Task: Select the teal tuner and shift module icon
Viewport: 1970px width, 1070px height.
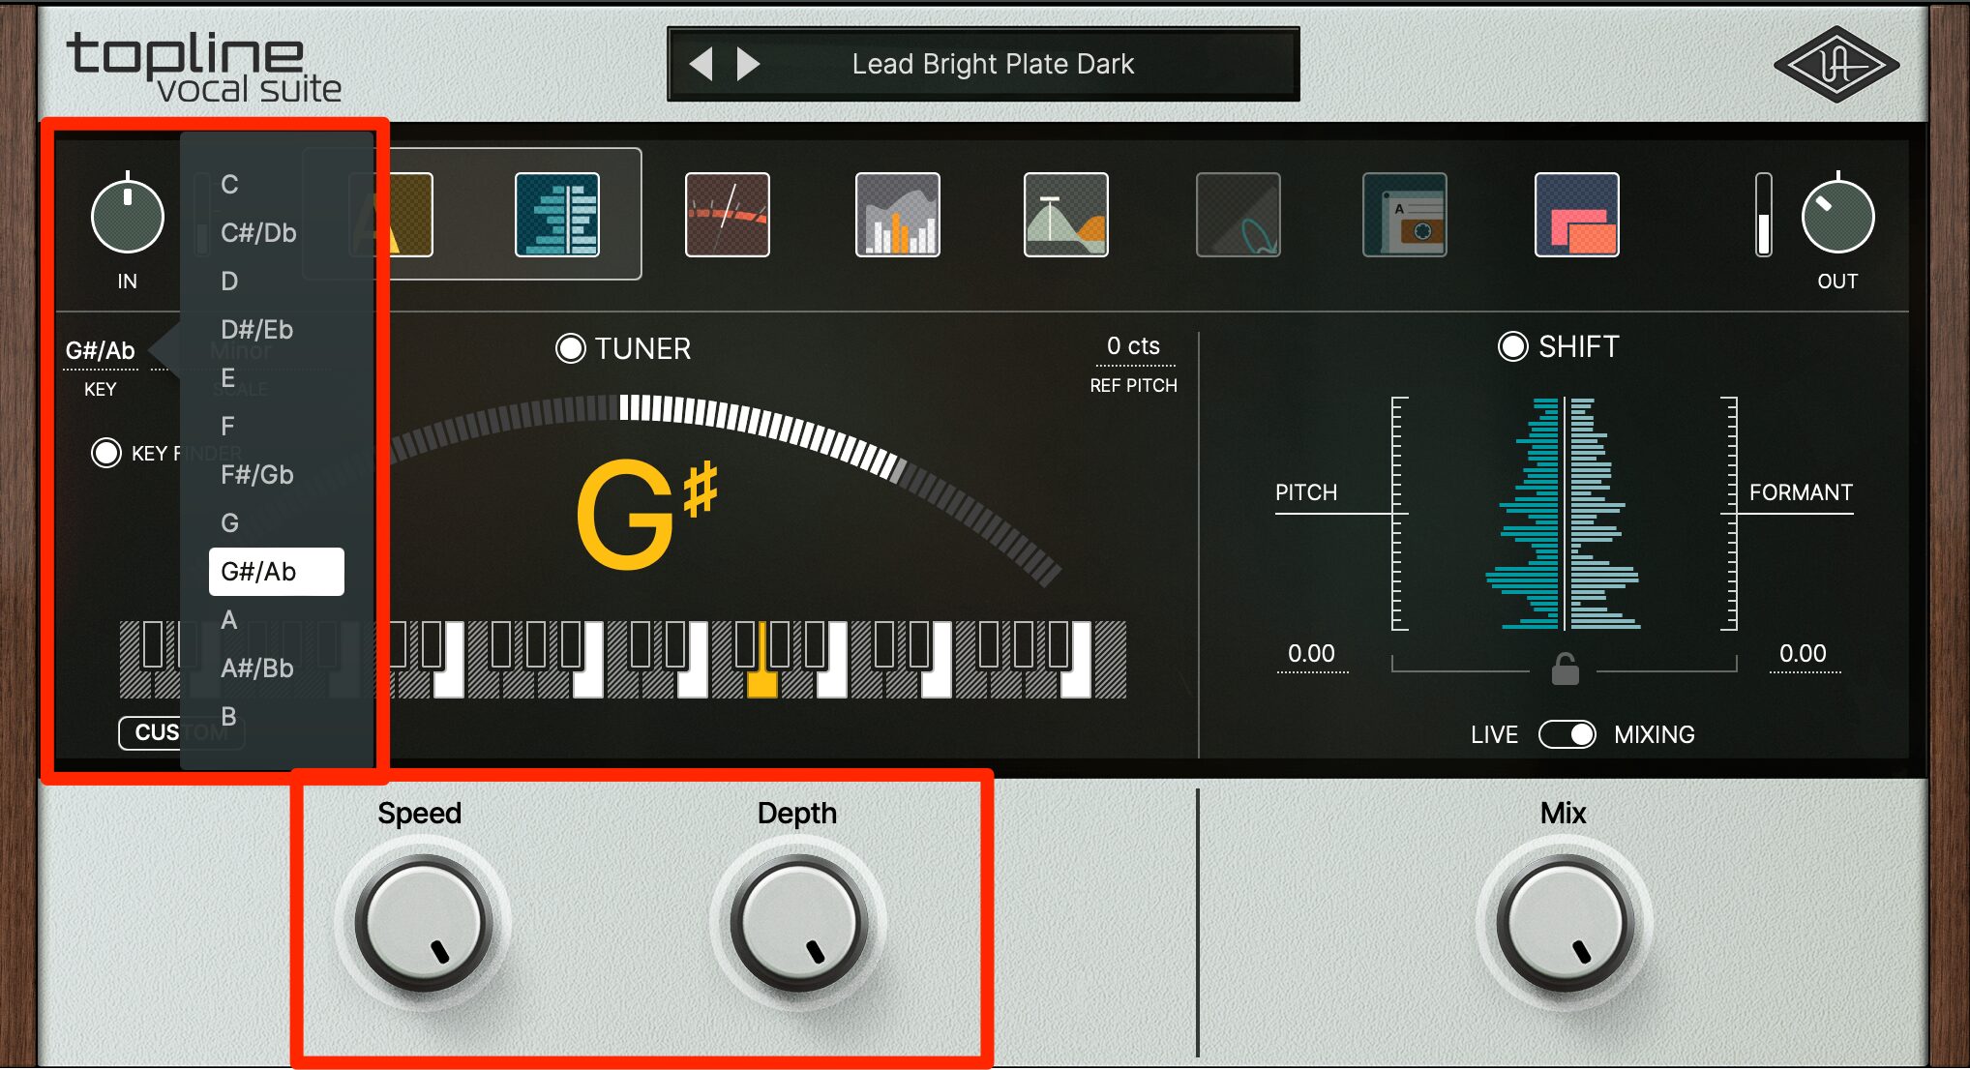Action: tap(557, 215)
